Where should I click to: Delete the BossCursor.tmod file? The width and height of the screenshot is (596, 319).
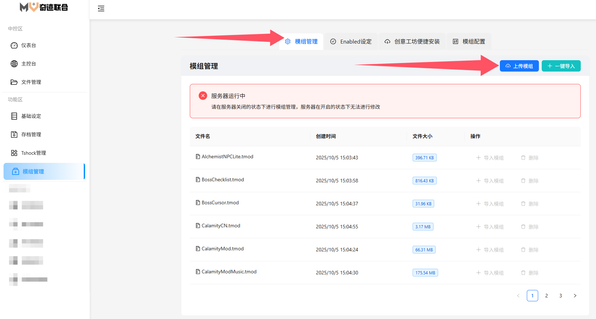coord(530,204)
